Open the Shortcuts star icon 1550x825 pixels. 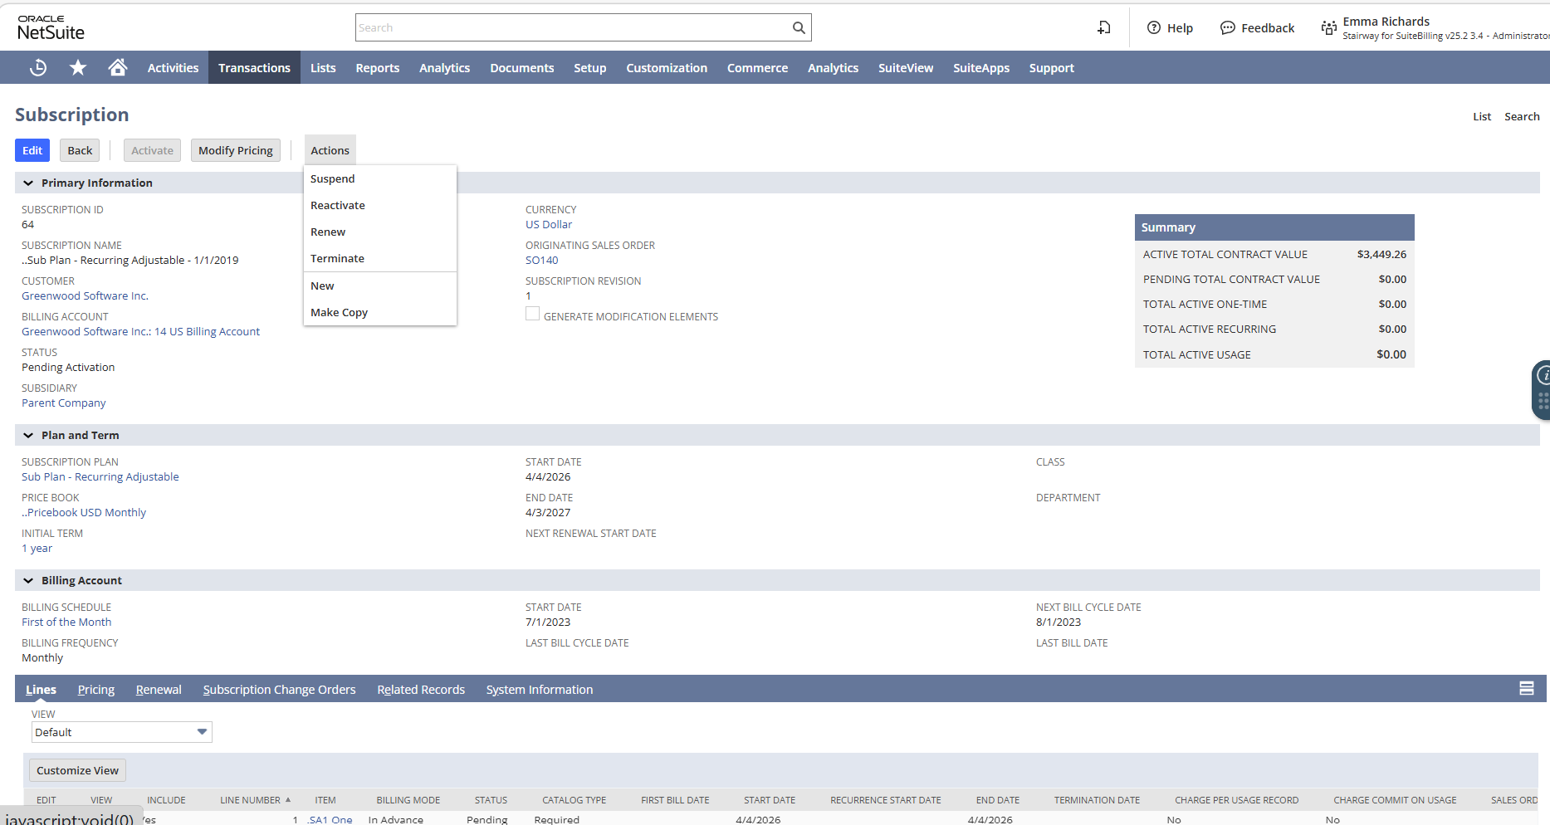click(x=78, y=68)
